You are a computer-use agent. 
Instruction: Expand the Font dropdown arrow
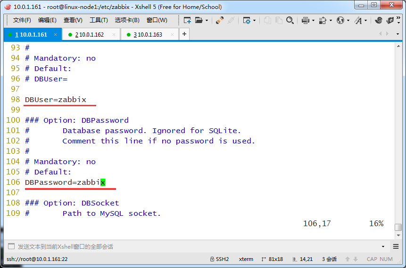pyautogui.click(x=365, y=20)
